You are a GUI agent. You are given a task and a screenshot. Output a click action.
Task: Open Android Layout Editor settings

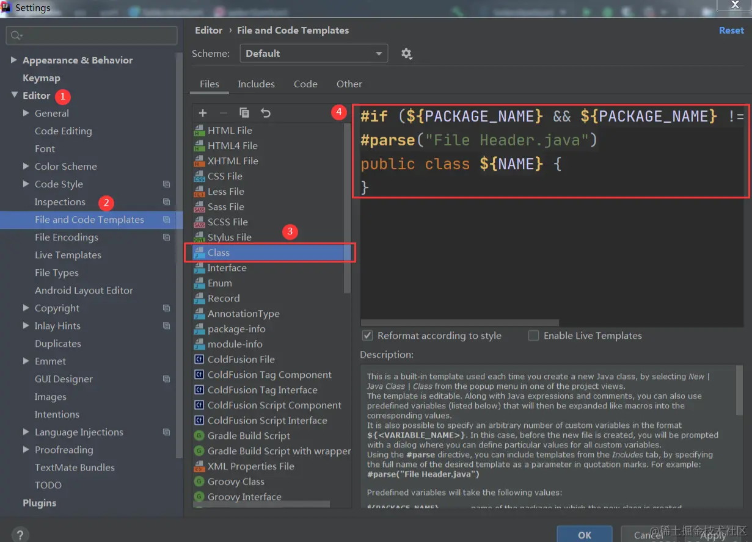coord(84,291)
